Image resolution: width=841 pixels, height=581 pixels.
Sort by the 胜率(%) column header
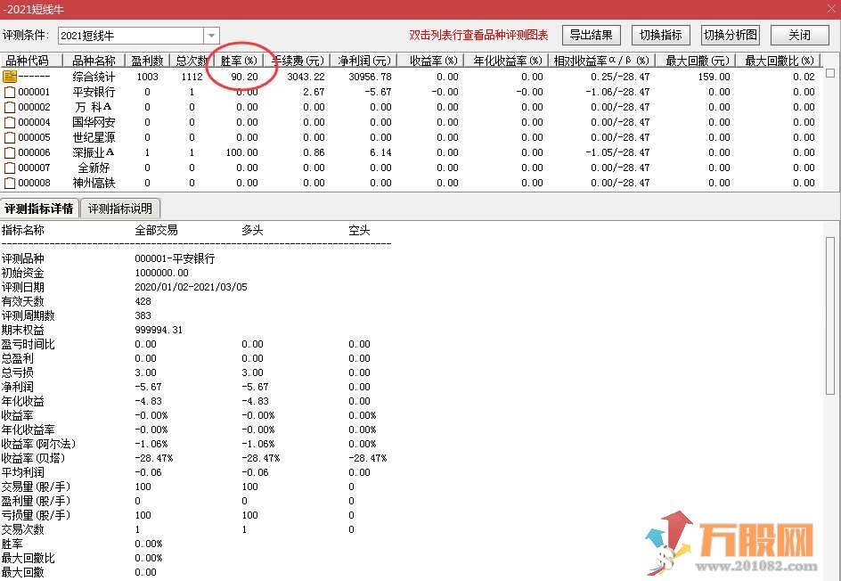[239, 61]
